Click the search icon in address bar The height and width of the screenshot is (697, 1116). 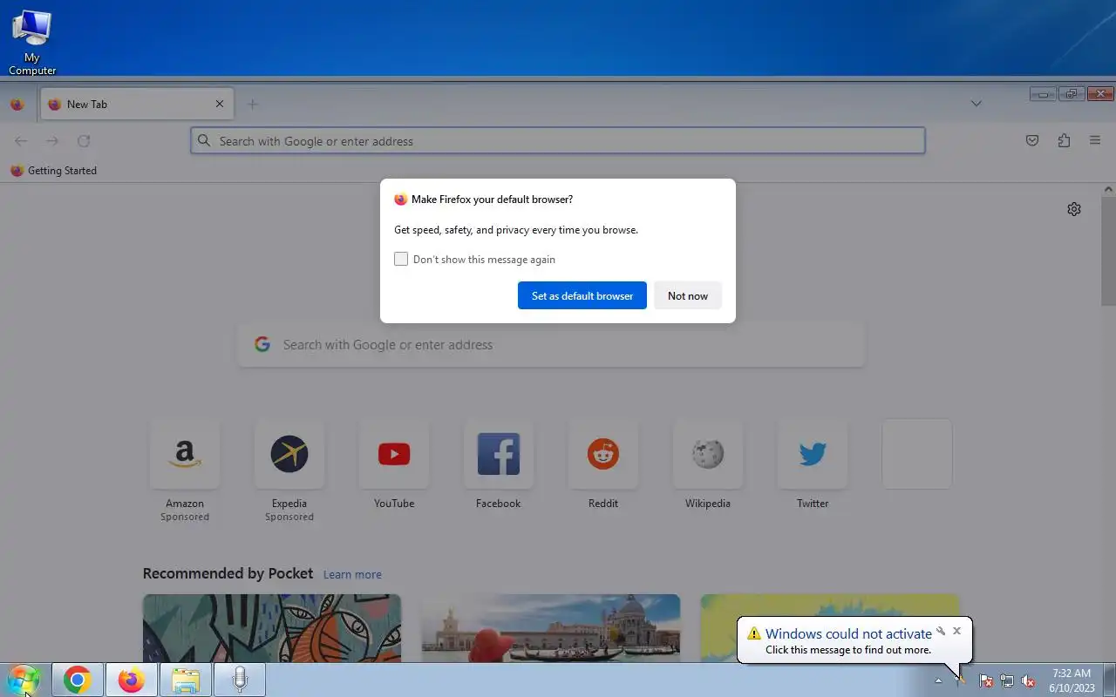tap(204, 140)
